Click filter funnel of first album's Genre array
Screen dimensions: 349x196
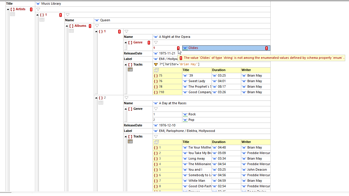[156, 43]
